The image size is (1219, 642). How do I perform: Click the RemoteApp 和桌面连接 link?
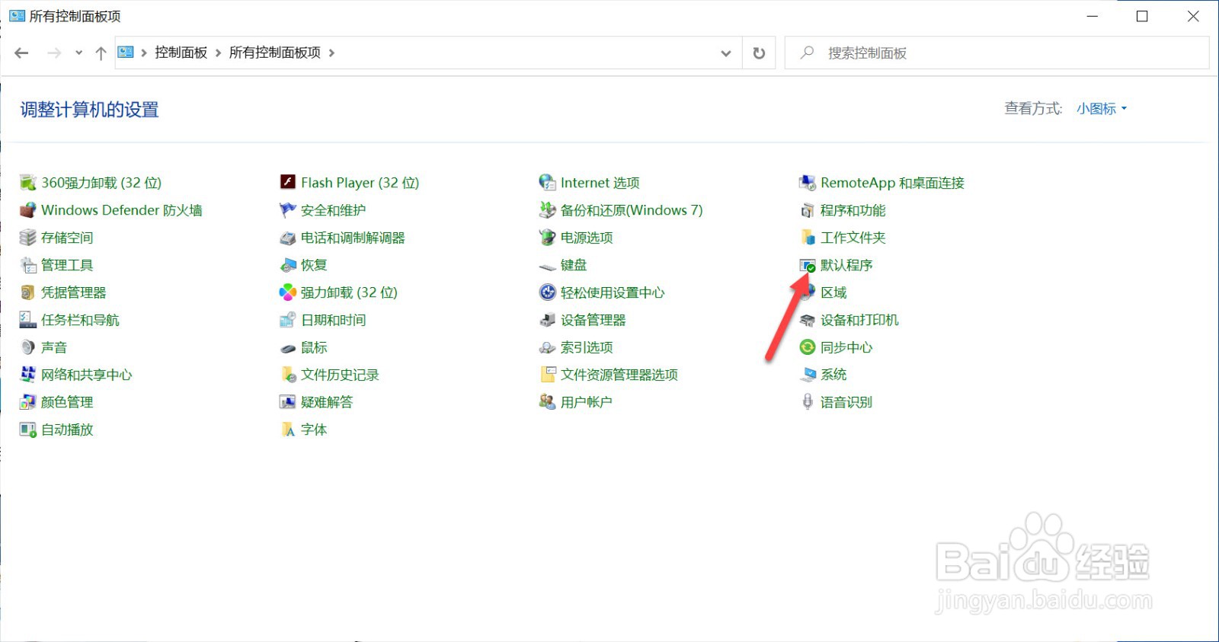(892, 183)
